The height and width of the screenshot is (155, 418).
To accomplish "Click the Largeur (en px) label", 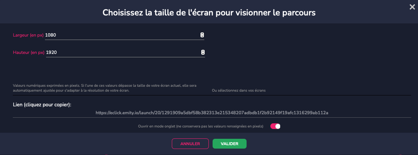I will pyautogui.click(x=28, y=35).
